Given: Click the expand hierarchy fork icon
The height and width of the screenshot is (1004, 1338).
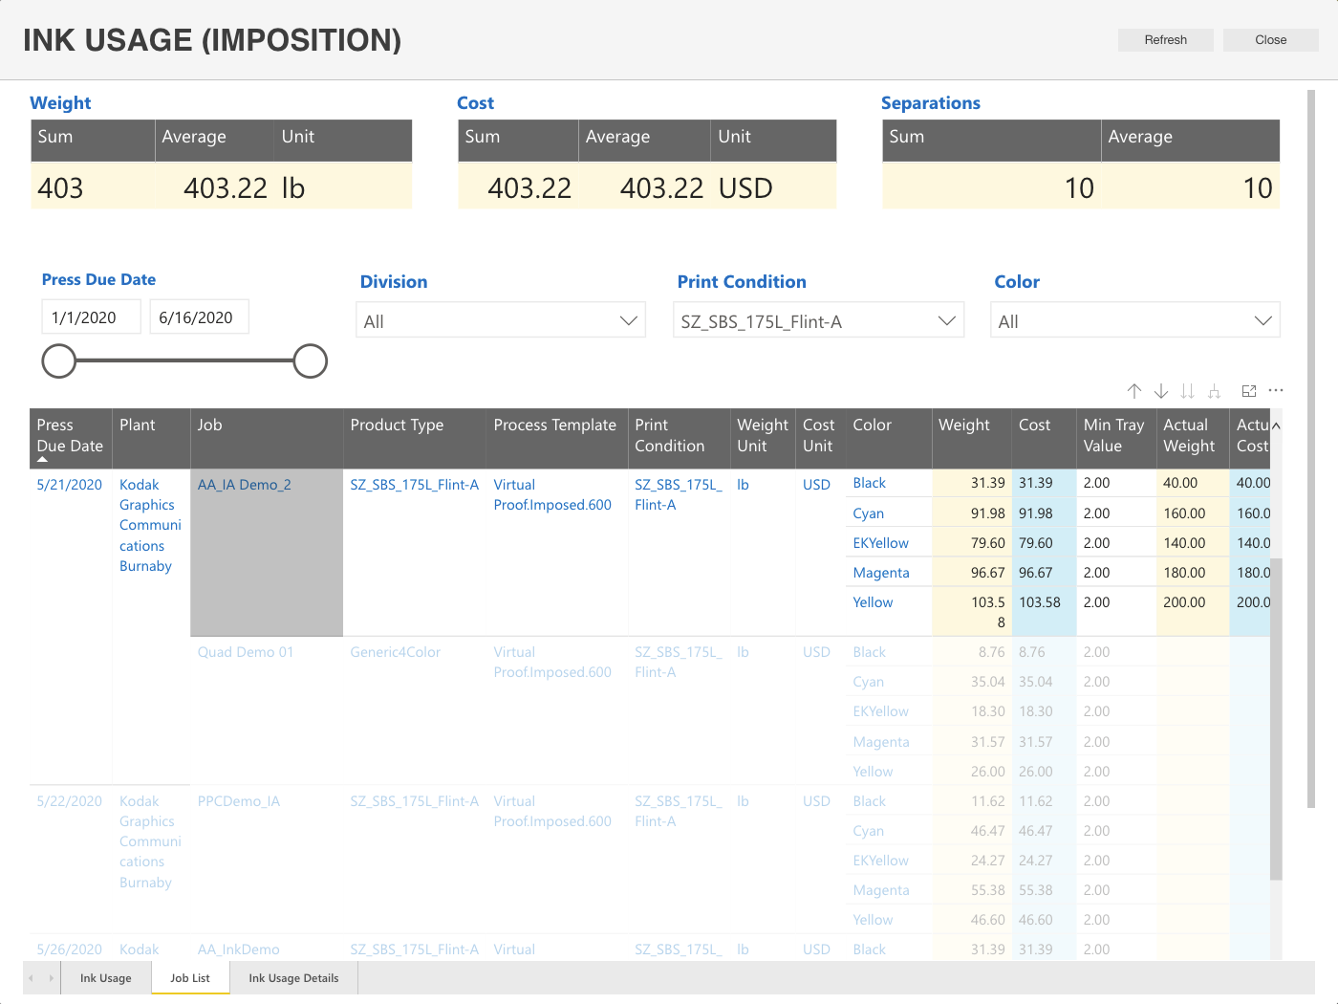Looking at the screenshot, I should (1214, 391).
